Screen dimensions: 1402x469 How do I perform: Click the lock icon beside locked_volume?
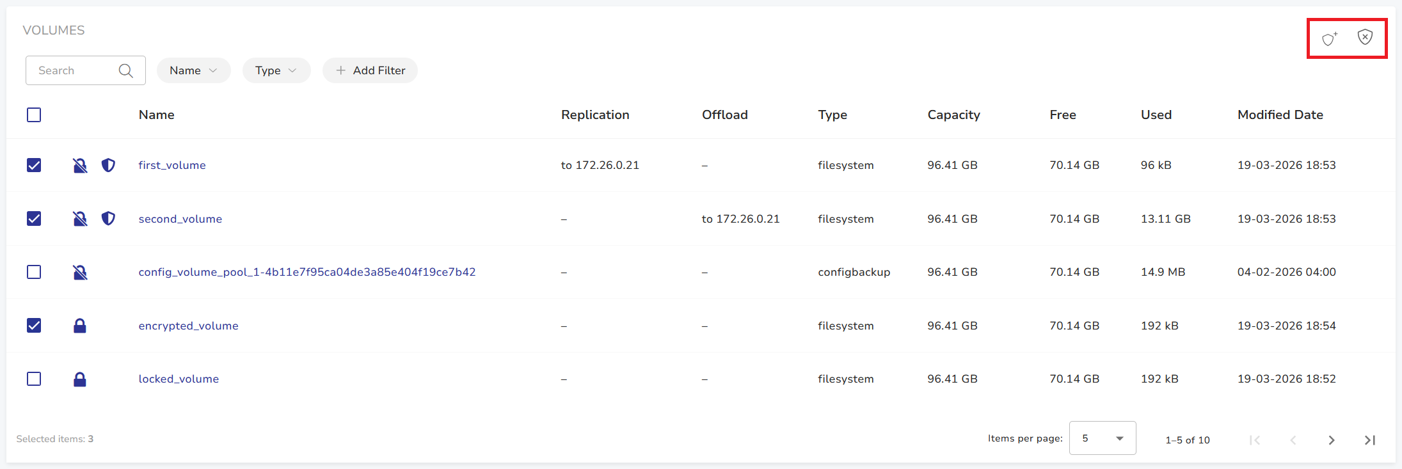click(80, 379)
